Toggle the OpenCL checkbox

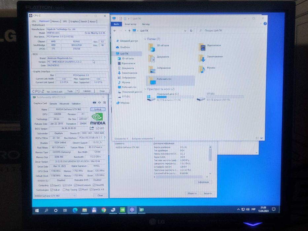click(x=51, y=185)
